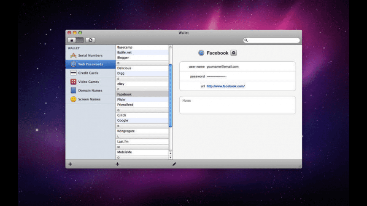Image resolution: width=367 pixels, height=206 pixels.
Task: Click the globe icon beside Facebook title
Action: click(x=201, y=53)
